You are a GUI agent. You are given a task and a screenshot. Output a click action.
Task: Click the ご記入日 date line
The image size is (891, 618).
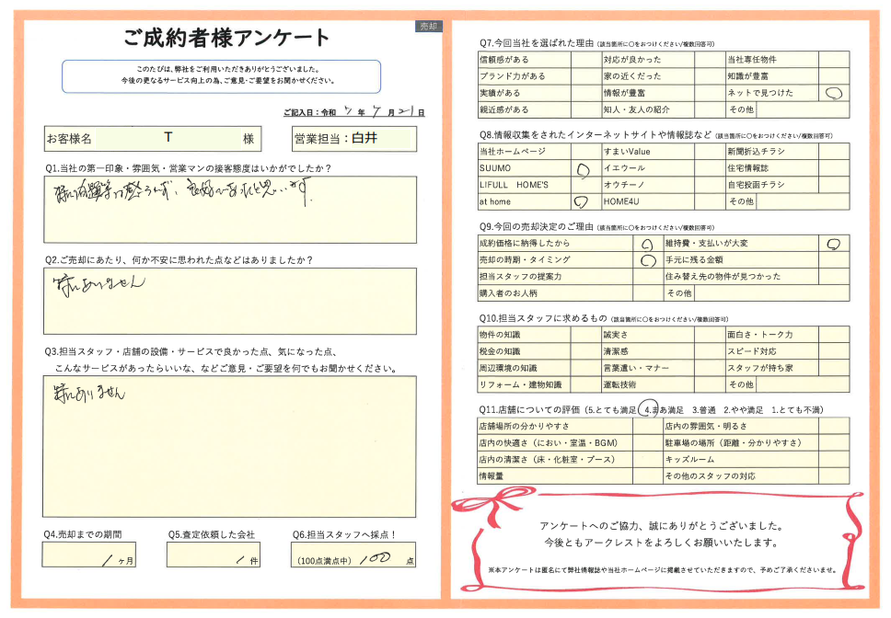(353, 112)
